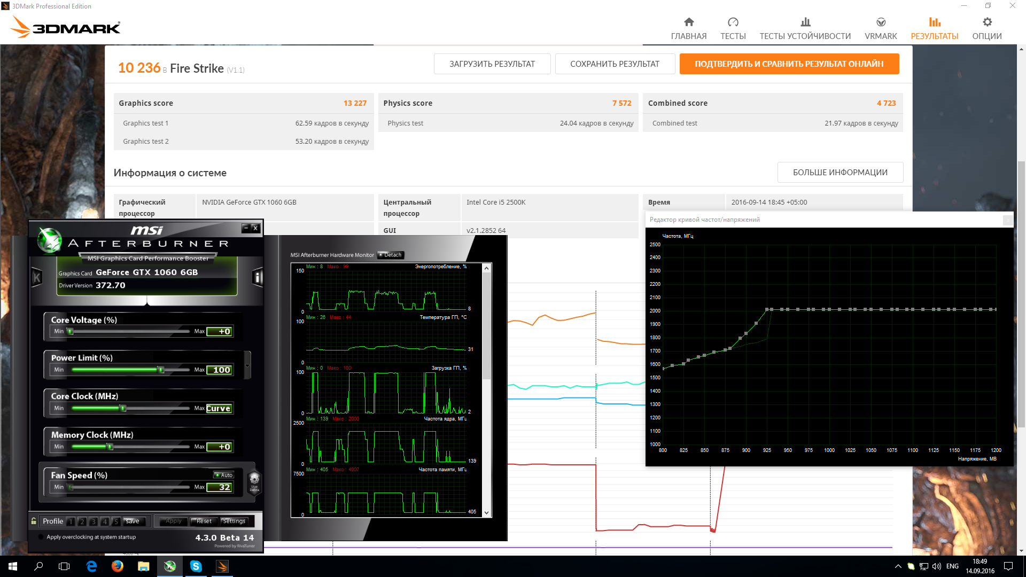Open the Afterburner information (i) button

pos(257,277)
